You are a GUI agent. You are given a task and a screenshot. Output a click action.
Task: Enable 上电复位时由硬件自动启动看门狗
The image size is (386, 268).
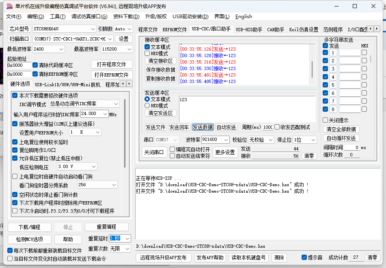pyautogui.click(x=15, y=177)
